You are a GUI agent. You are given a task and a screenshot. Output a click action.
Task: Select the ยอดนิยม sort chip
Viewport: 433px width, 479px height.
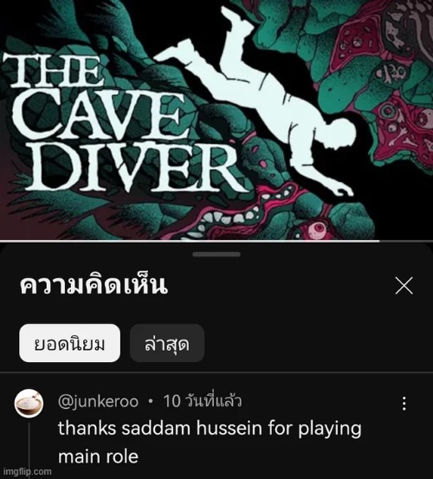(69, 343)
